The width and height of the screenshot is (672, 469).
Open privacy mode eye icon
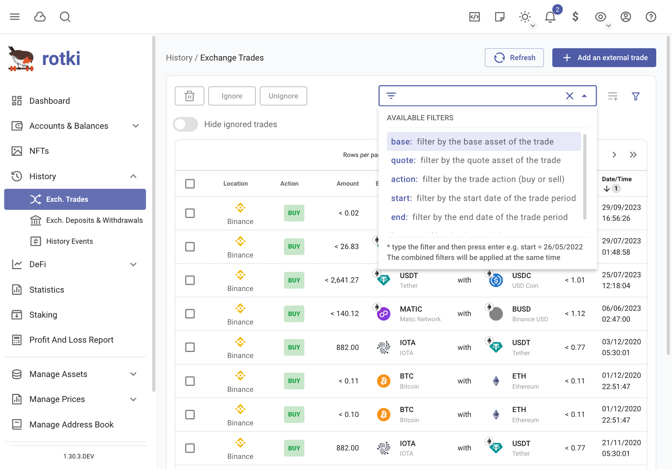pyautogui.click(x=601, y=17)
